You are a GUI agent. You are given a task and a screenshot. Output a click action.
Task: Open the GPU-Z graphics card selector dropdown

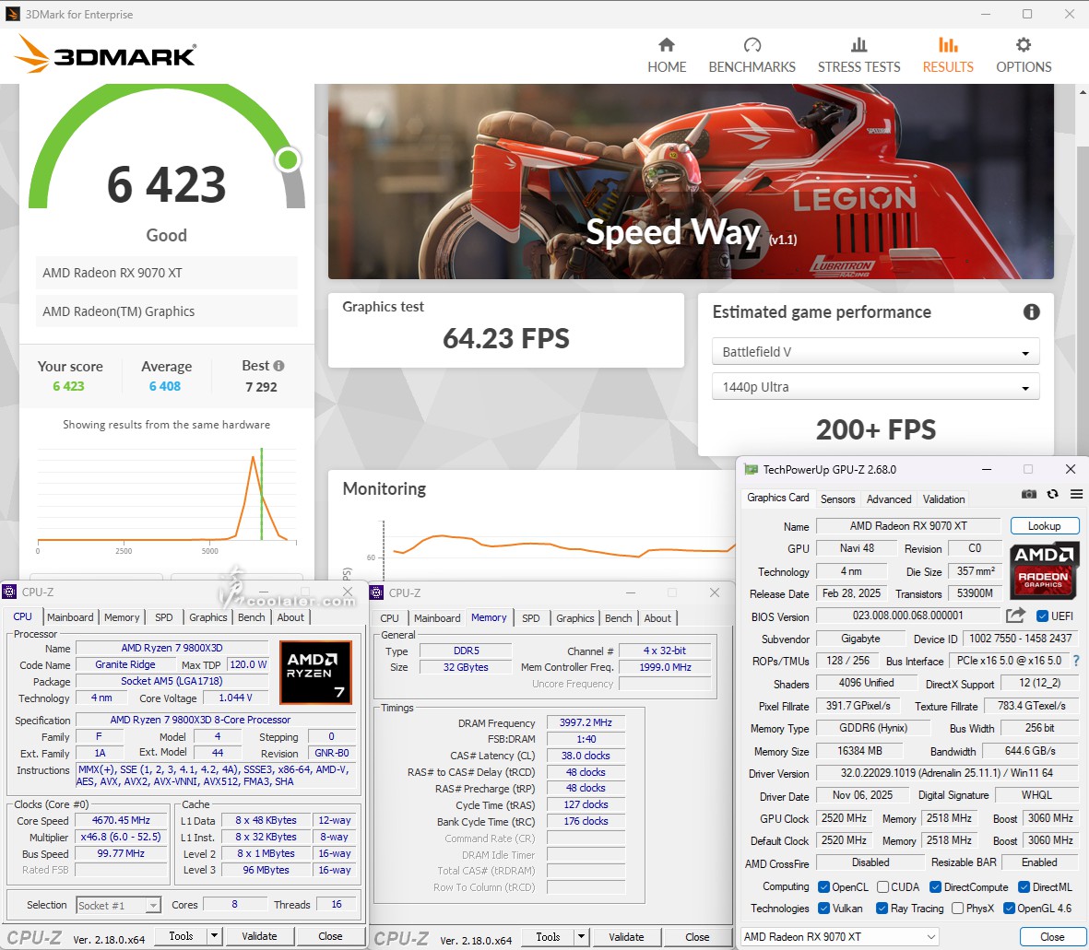(840, 937)
